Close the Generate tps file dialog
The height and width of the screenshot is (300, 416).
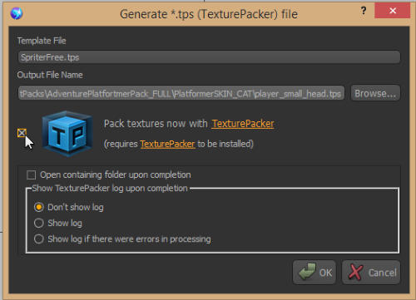pos(392,11)
